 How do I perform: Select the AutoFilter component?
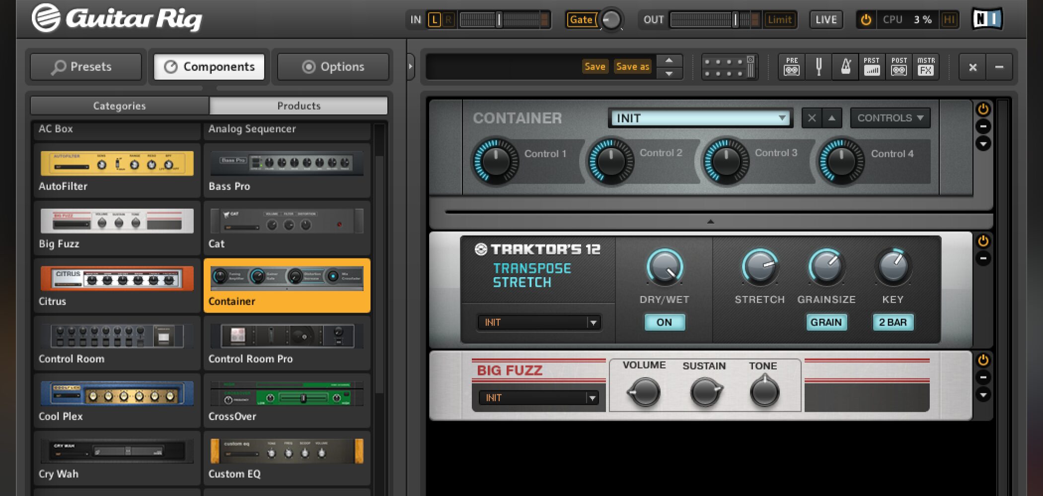(x=117, y=171)
